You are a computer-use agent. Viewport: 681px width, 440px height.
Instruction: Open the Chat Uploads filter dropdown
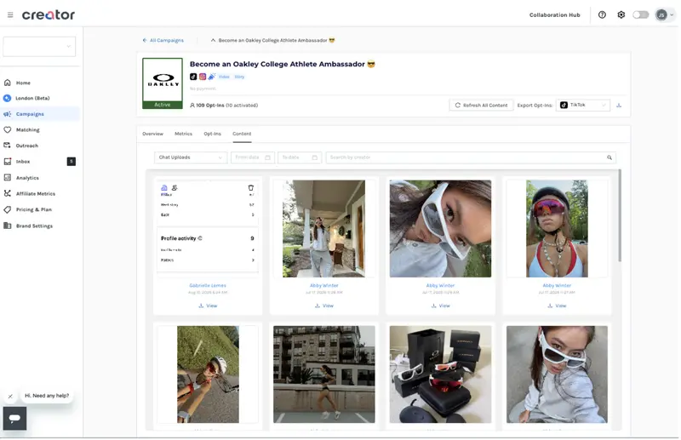191,157
